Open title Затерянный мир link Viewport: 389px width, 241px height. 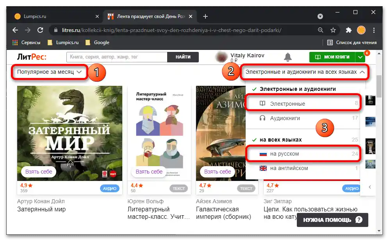point(41,209)
